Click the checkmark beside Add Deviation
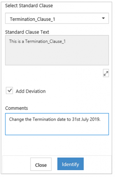115x177 pixels. click(9, 91)
